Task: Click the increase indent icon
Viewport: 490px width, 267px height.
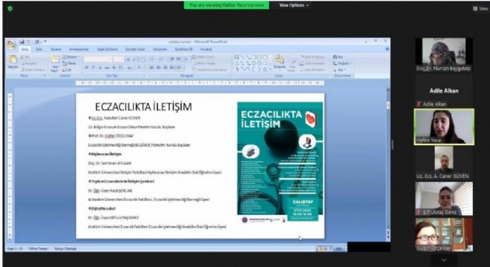Action: tap(178, 59)
